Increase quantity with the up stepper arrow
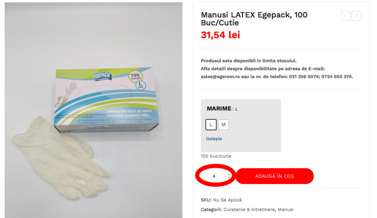377x218 pixels. (x=229, y=174)
